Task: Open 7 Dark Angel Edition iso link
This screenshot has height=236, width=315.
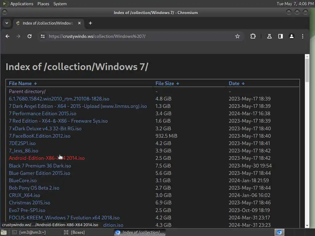Action: (78, 106)
